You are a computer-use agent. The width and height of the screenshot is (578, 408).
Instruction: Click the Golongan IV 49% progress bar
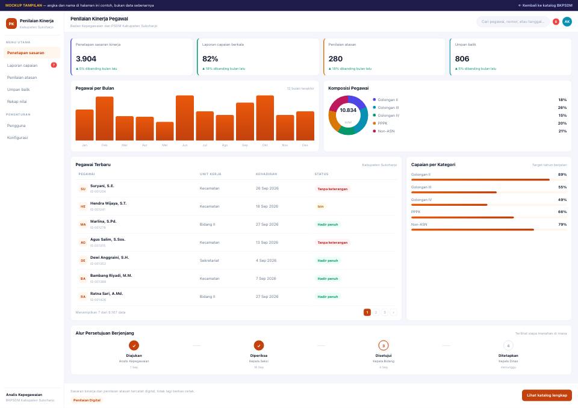[x=489, y=205]
